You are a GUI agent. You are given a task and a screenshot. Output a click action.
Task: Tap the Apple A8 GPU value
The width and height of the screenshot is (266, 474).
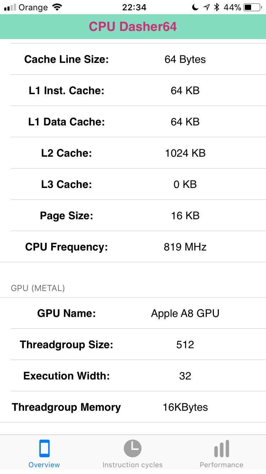(x=185, y=313)
